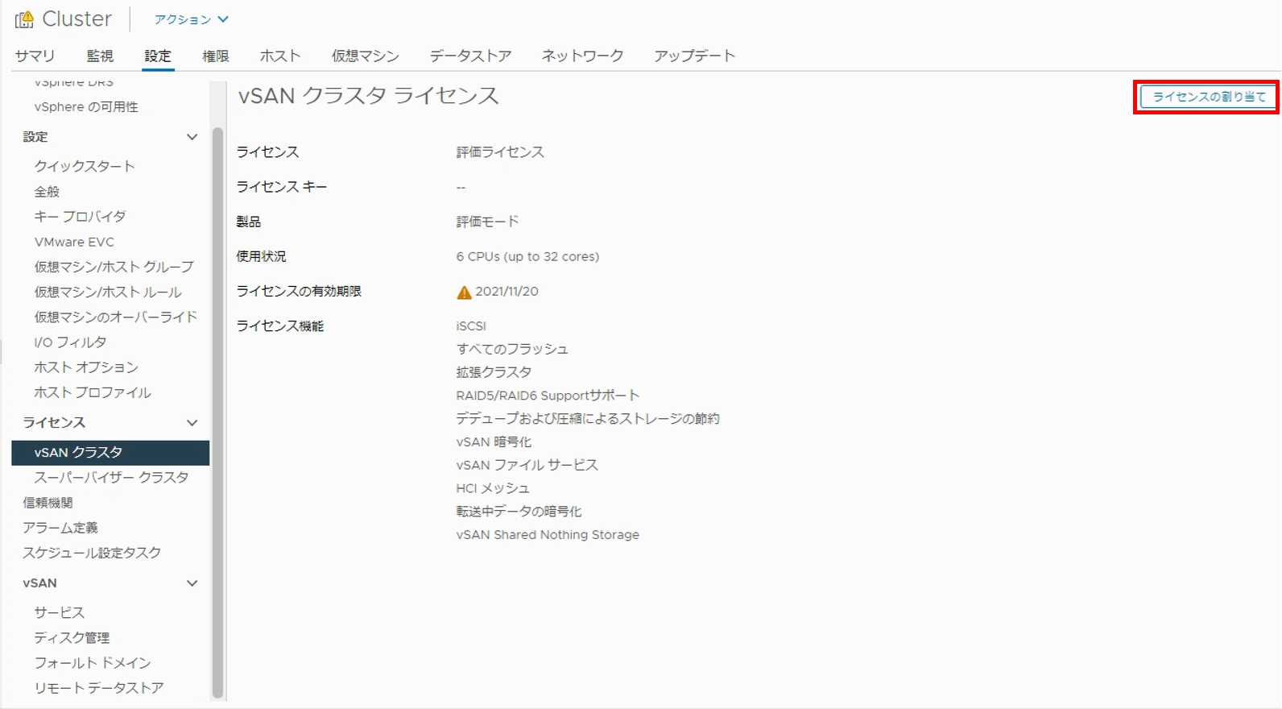Select 仮想マシンのオーバーライド item
This screenshot has width=1282, height=709.
pyautogui.click(x=115, y=317)
